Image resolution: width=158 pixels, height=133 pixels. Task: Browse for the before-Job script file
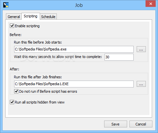click(x=141, y=49)
